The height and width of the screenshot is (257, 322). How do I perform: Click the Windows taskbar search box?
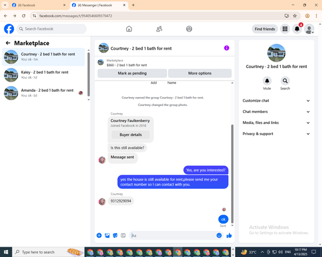pos(48,252)
